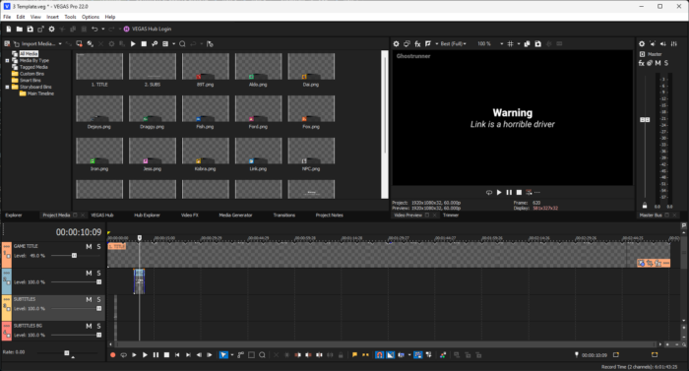Open preview quality Best (Full) dropdown
Screen dimensions: 689x371
pyautogui.click(x=454, y=44)
